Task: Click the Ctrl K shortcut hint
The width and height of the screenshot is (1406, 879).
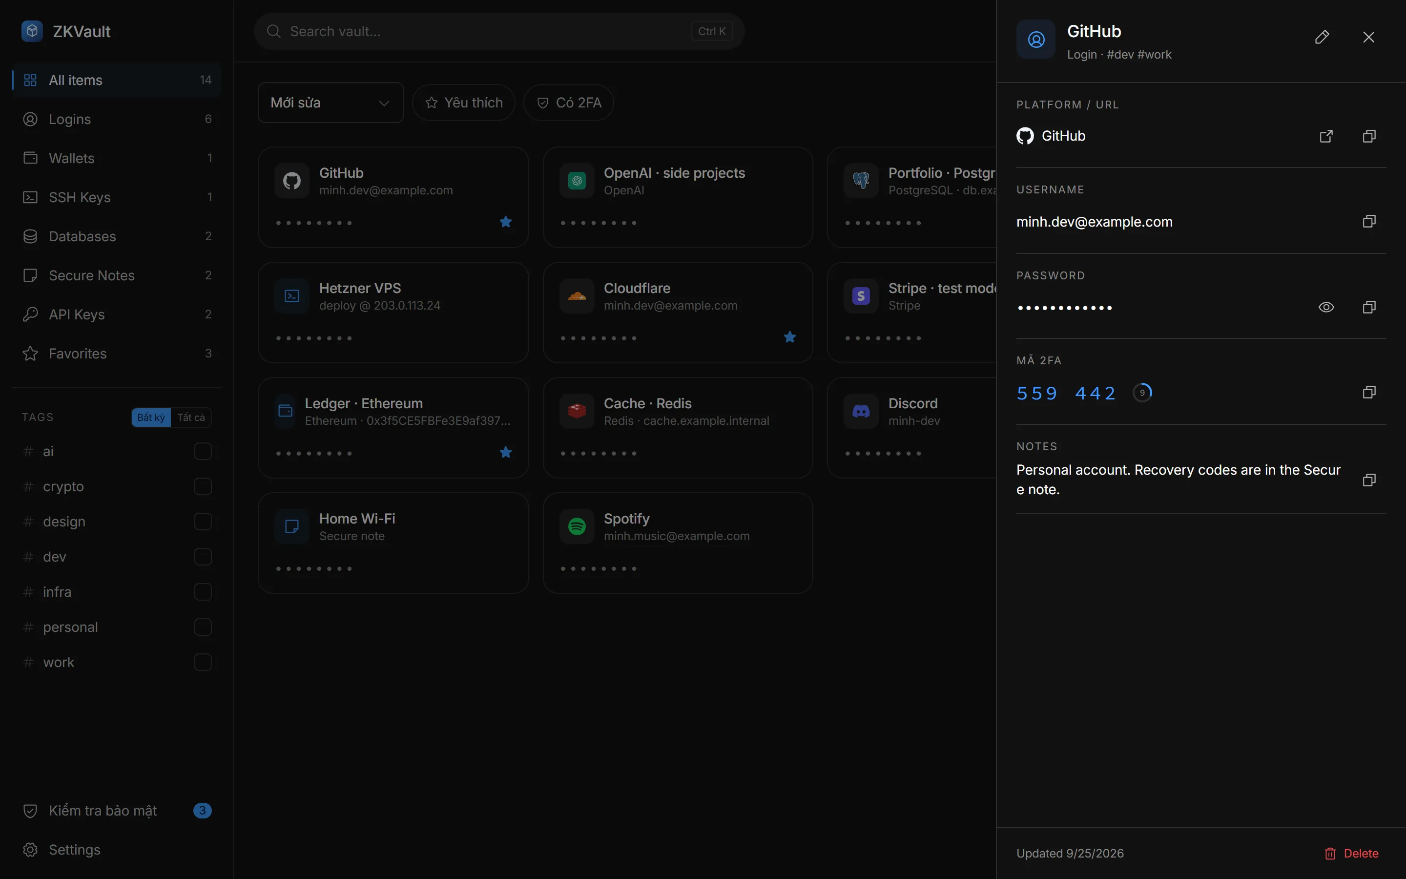Action: coord(712,31)
